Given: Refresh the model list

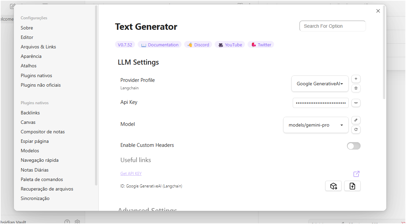Looking at the screenshot, I should (356, 130).
